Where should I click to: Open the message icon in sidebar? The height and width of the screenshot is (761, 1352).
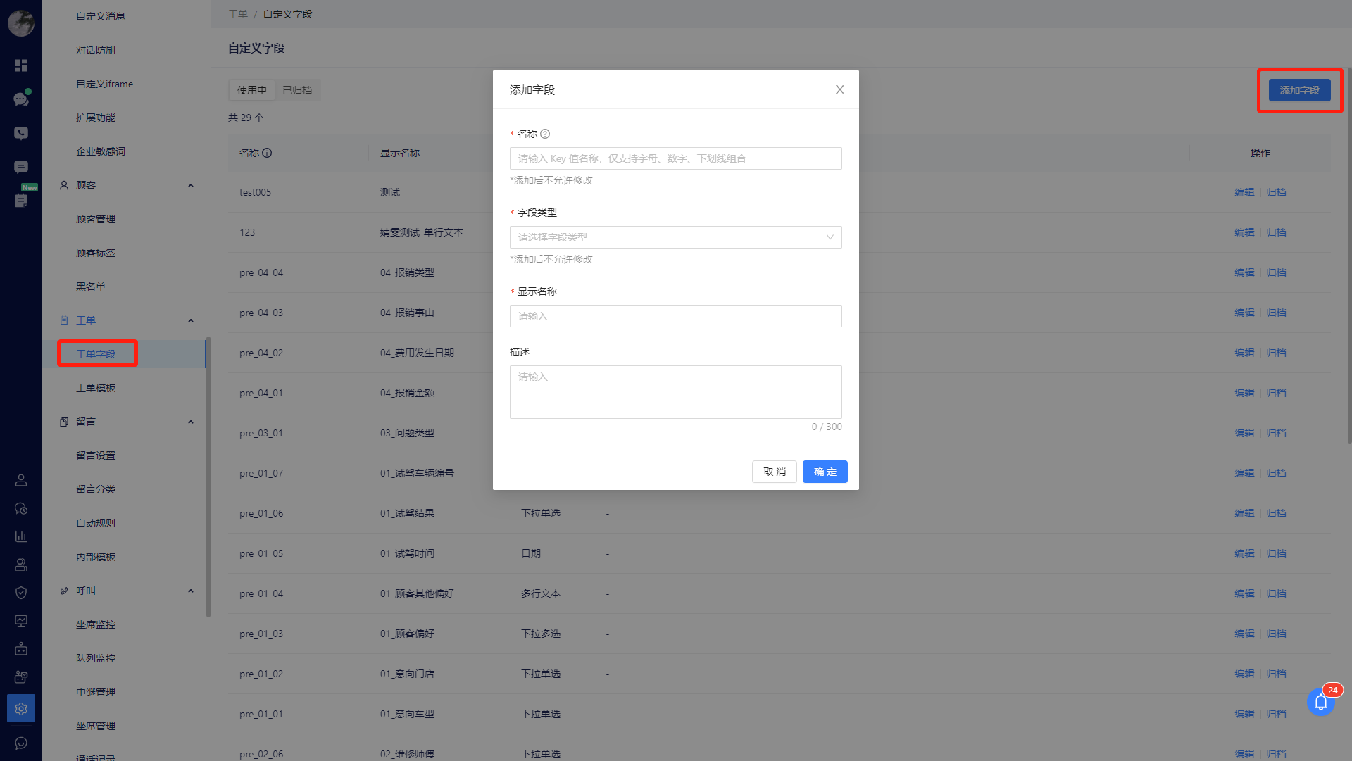[21, 167]
